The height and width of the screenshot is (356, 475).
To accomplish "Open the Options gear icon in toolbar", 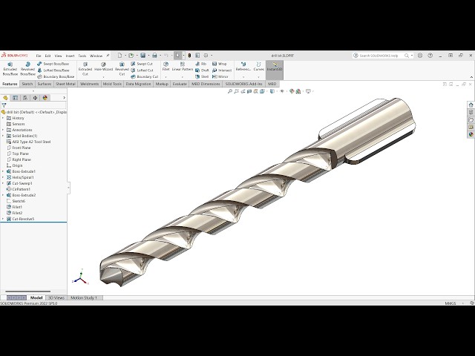I will (x=206, y=56).
